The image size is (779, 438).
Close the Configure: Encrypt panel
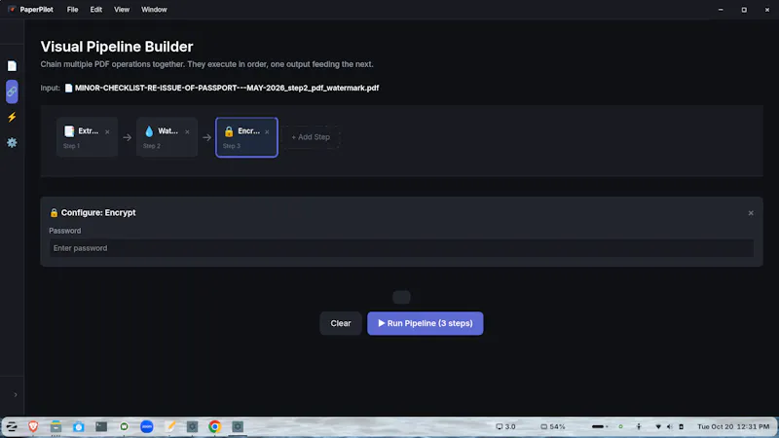pyautogui.click(x=751, y=213)
